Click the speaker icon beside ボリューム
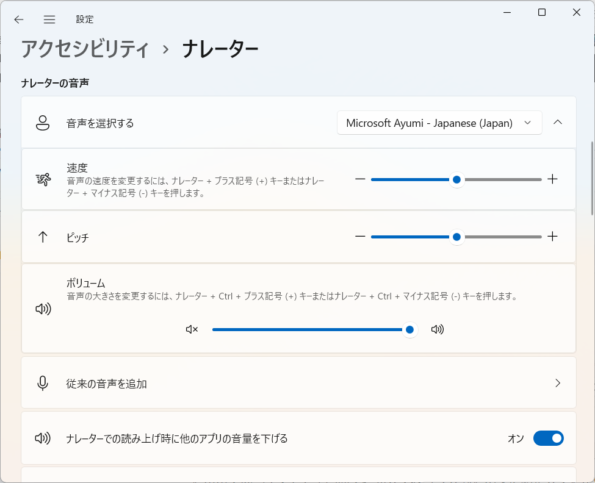This screenshot has width=595, height=483. click(43, 309)
